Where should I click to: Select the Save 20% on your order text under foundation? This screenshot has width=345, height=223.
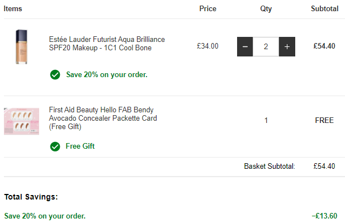107,75
